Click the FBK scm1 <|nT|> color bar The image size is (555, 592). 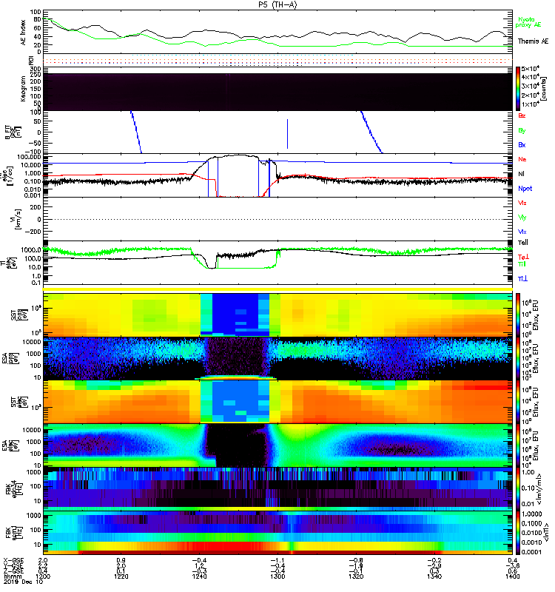tap(518, 532)
